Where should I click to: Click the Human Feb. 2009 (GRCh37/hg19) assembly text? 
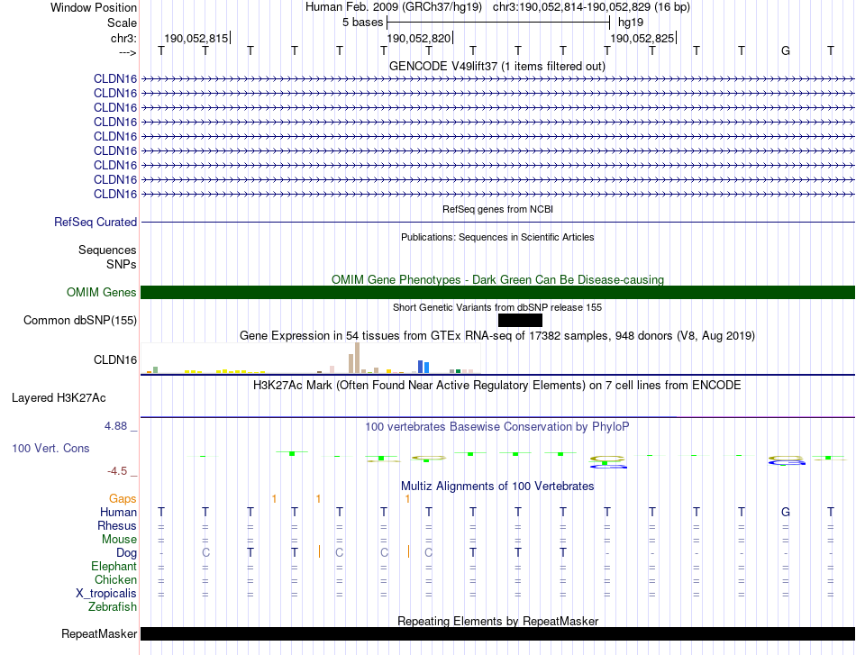394,7
